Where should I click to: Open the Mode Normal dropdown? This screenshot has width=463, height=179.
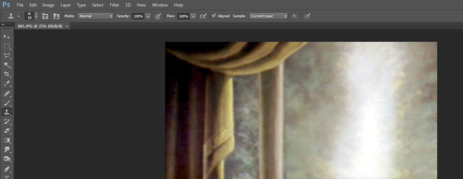click(95, 16)
